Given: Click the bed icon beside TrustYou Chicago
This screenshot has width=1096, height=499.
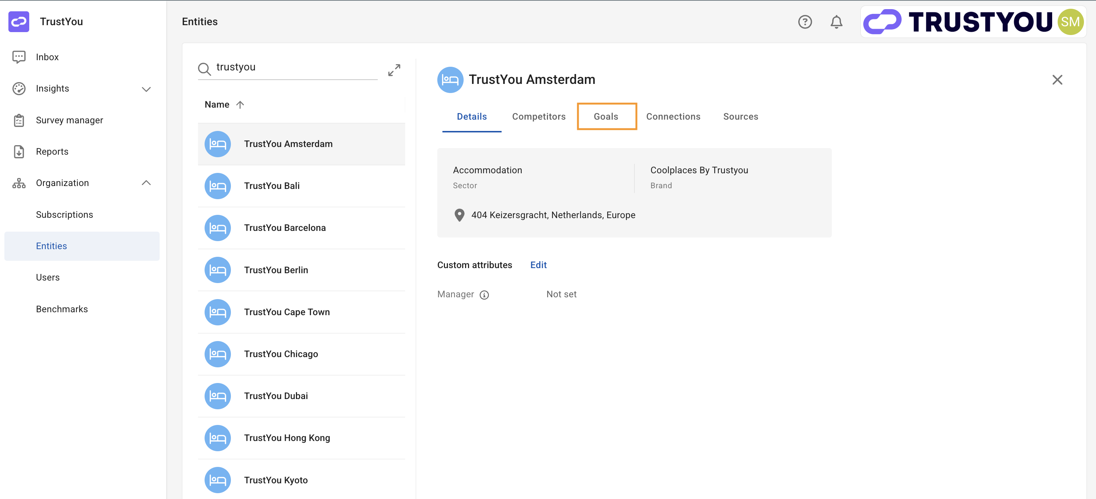Looking at the screenshot, I should [217, 354].
